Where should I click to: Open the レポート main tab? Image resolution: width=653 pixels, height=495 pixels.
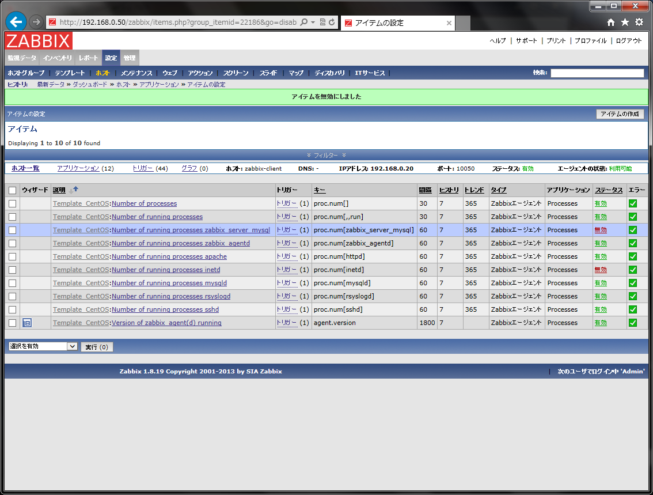coord(88,58)
